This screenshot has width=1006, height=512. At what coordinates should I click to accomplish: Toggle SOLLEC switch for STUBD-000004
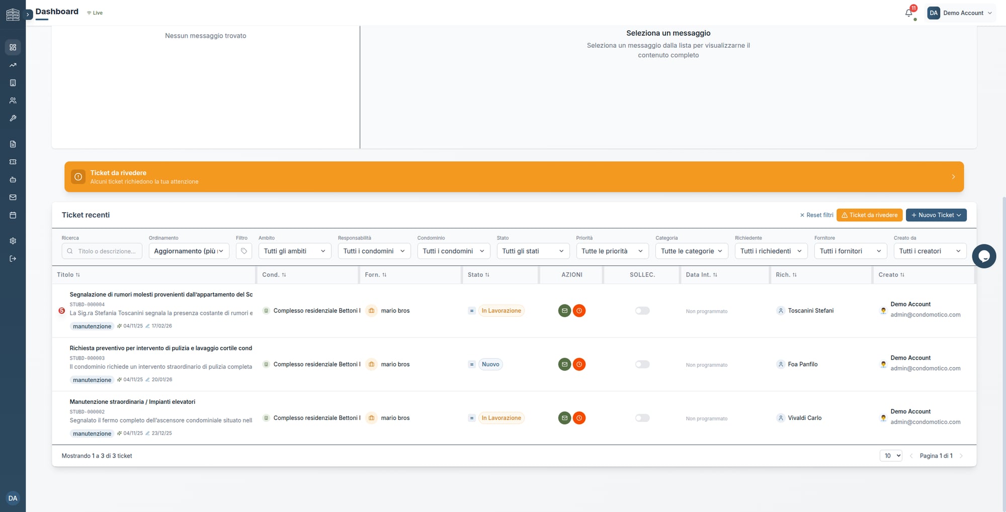click(642, 310)
